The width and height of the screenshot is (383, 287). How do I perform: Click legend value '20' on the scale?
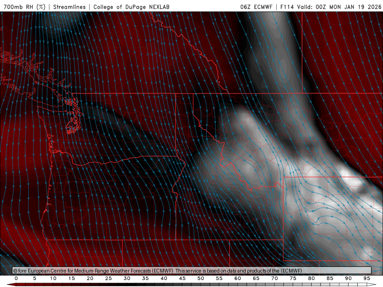point(90,278)
